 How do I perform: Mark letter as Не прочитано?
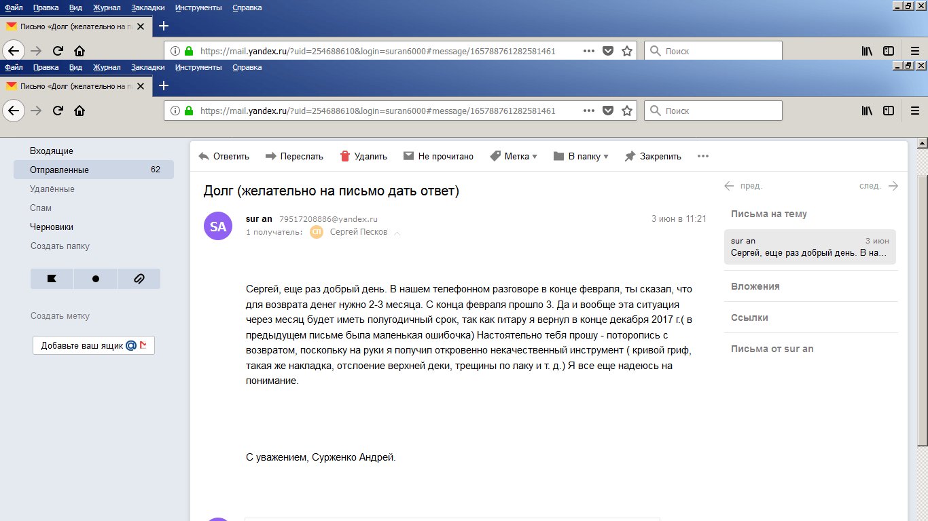tap(438, 156)
